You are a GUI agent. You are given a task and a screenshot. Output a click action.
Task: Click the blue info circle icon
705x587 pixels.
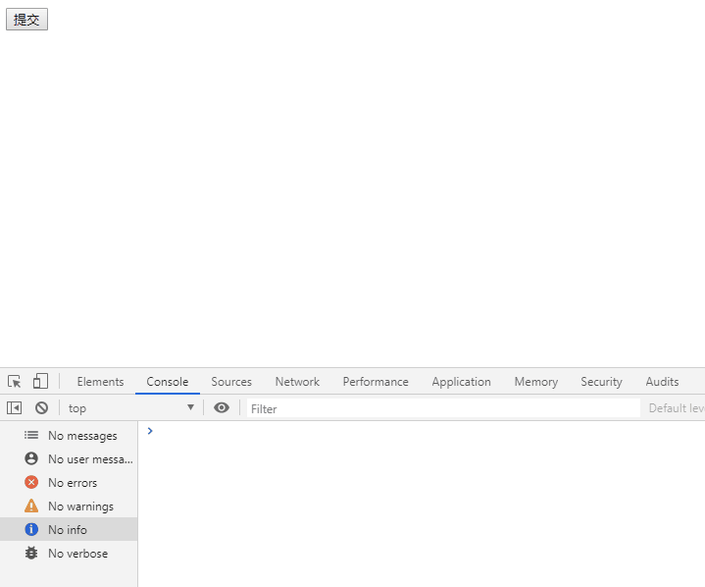click(x=31, y=529)
